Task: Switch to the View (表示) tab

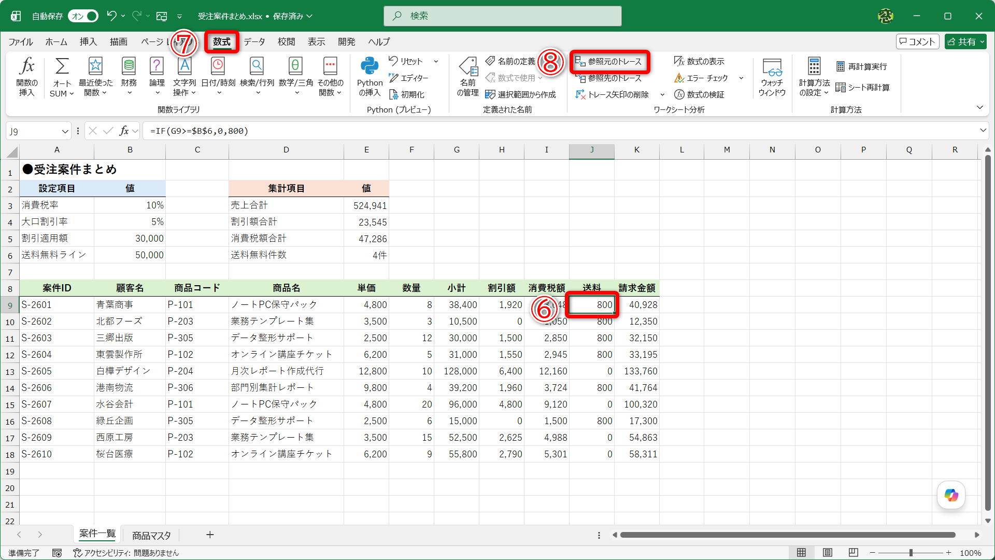Action: pos(316,41)
